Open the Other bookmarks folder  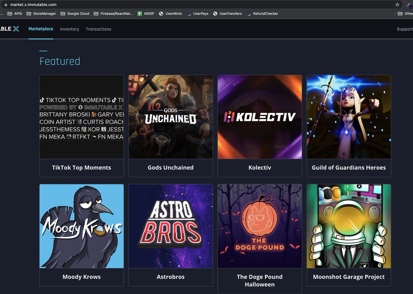[405, 14]
